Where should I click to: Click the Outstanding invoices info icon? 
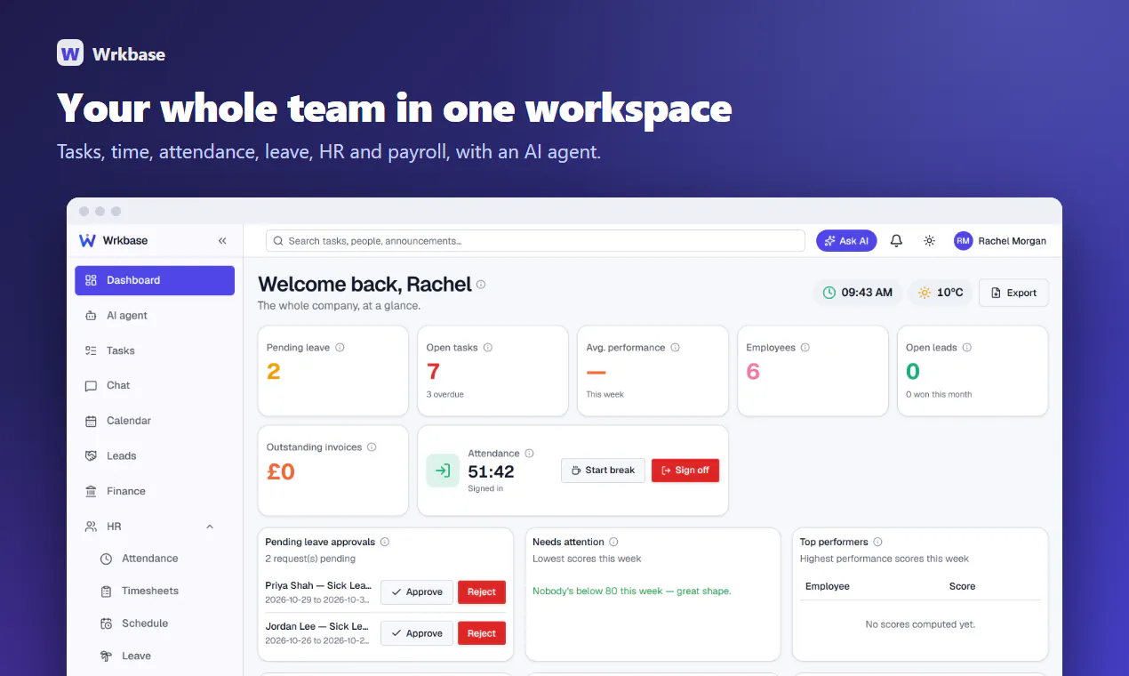(x=372, y=447)
